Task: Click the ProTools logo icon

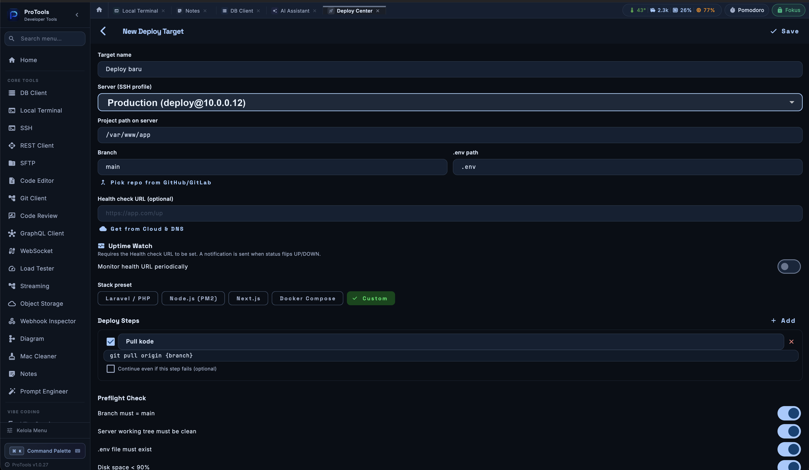Action: (14, 15)
